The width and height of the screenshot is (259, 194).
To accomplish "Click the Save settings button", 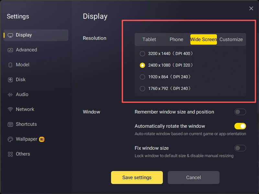I will click(x=137, y=177).
